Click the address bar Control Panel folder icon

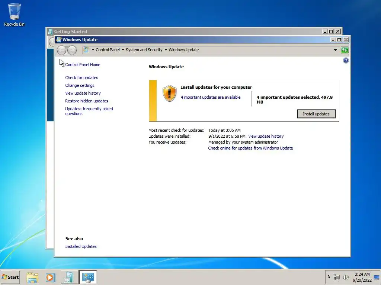click(x=86, y=50)
